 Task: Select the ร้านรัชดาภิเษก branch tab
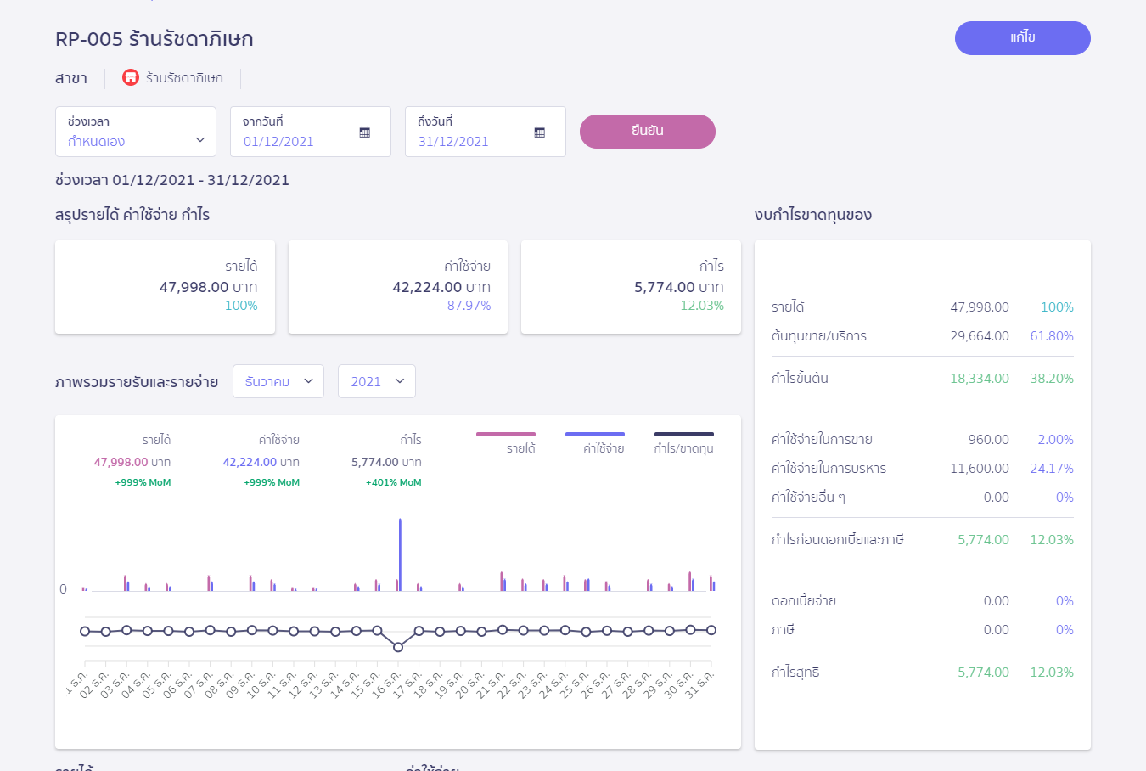coord(183,78)
